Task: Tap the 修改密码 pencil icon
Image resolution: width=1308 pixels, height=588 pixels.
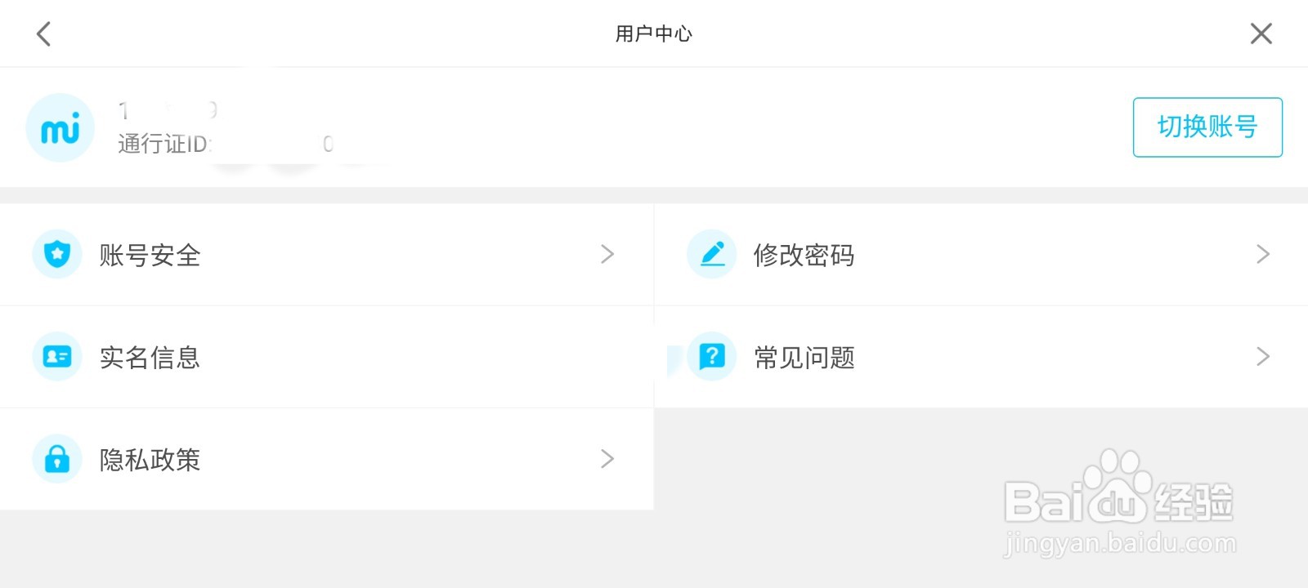Action: pos(712,254)
